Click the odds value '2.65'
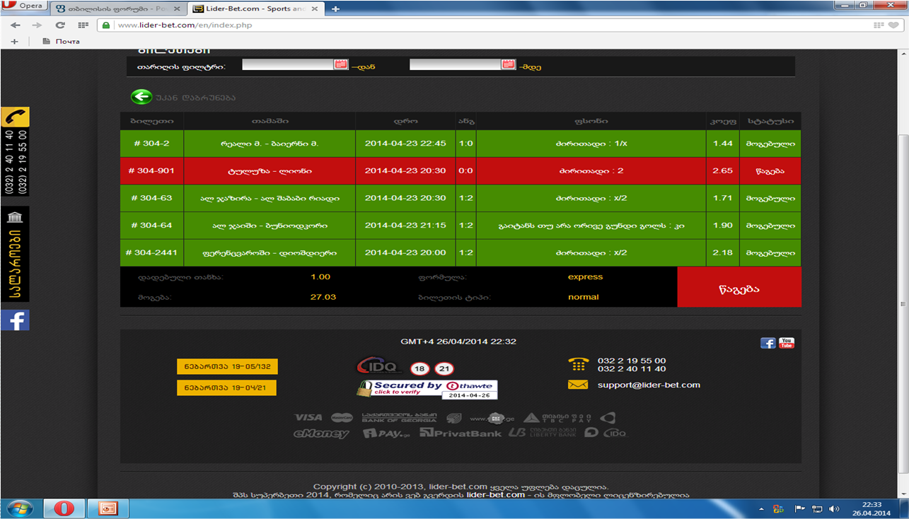Image resolution: width=909 pixels, height=519 pixels. point(722,170)
